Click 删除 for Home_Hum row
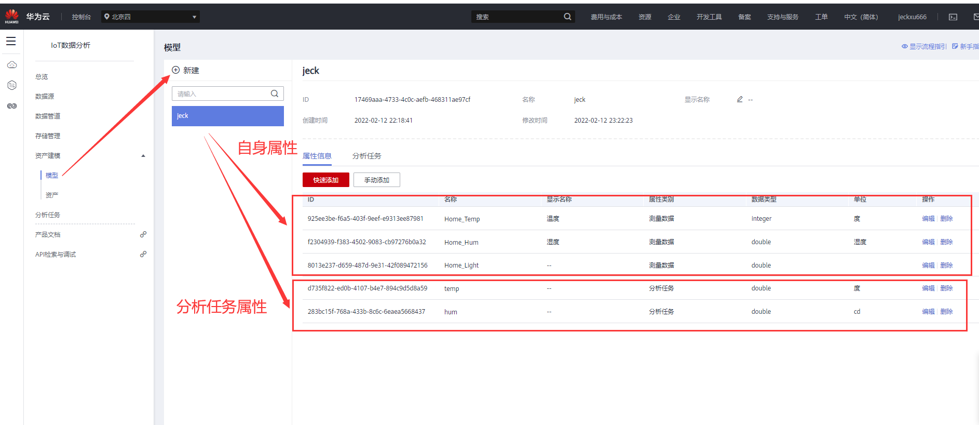 (x=946, y=242)
